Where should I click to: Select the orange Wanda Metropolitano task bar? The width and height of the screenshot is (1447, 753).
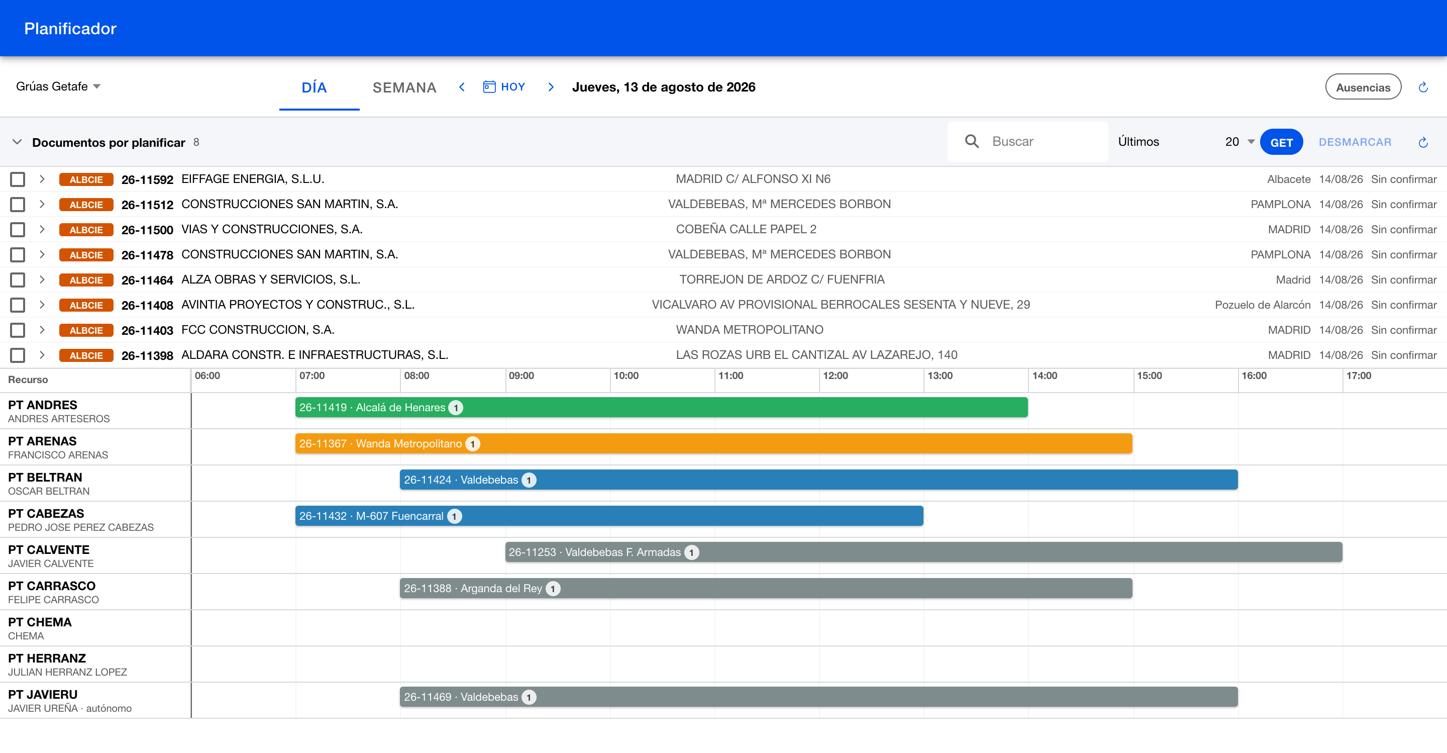point(713,443)
